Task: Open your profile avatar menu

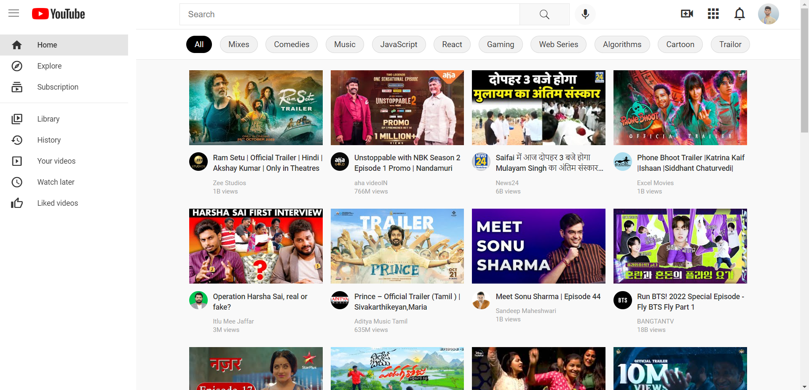Action: (x=769, y=14)
